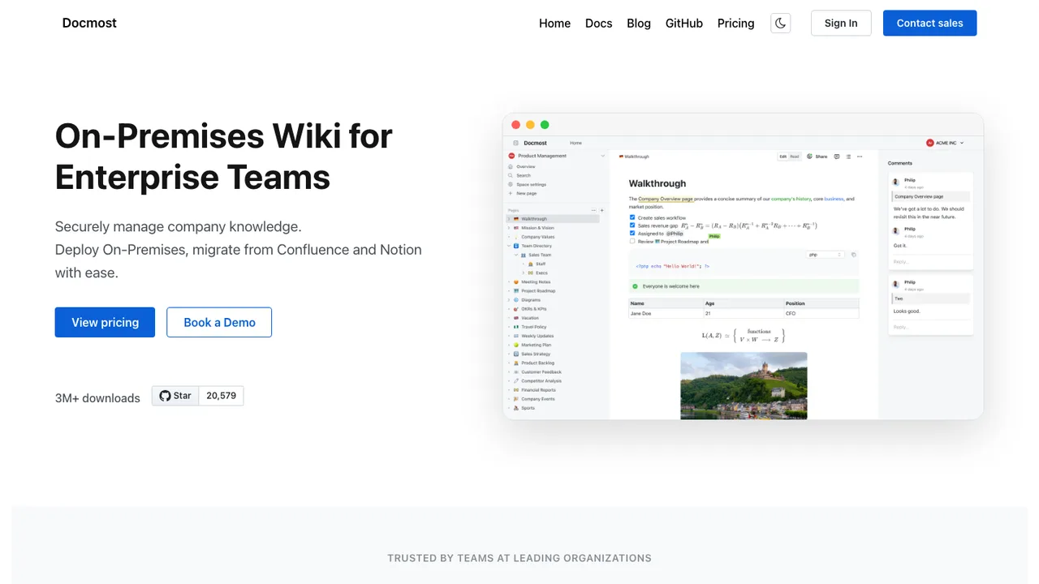Click the Company Events page icon
The height and width of the screenshot is (584, 1039).
516,399
